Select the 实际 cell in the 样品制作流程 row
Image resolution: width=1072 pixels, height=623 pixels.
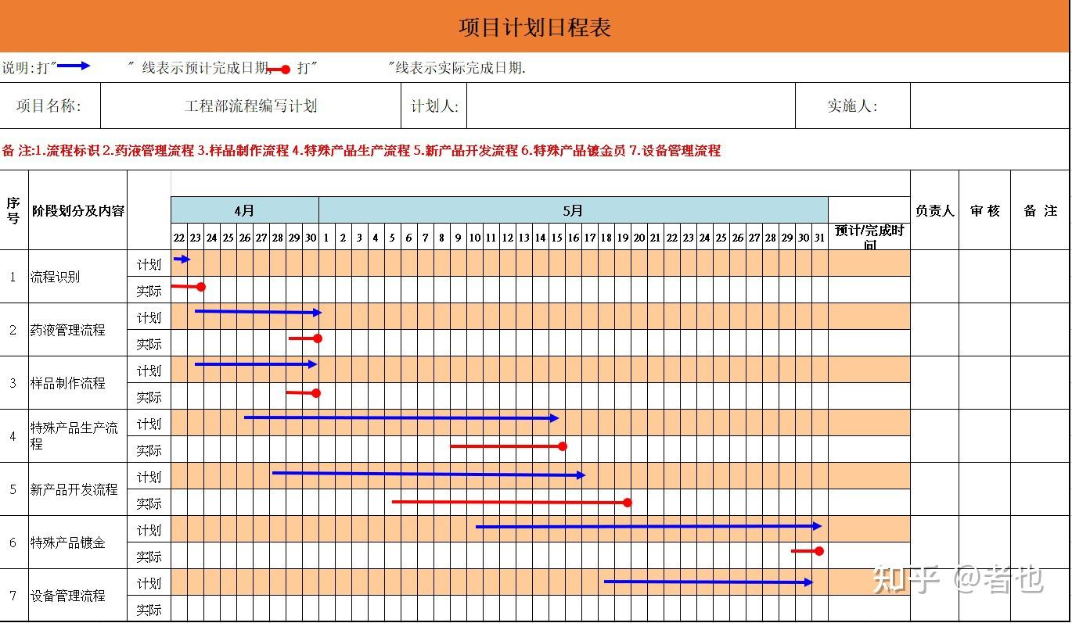[149, 396]
